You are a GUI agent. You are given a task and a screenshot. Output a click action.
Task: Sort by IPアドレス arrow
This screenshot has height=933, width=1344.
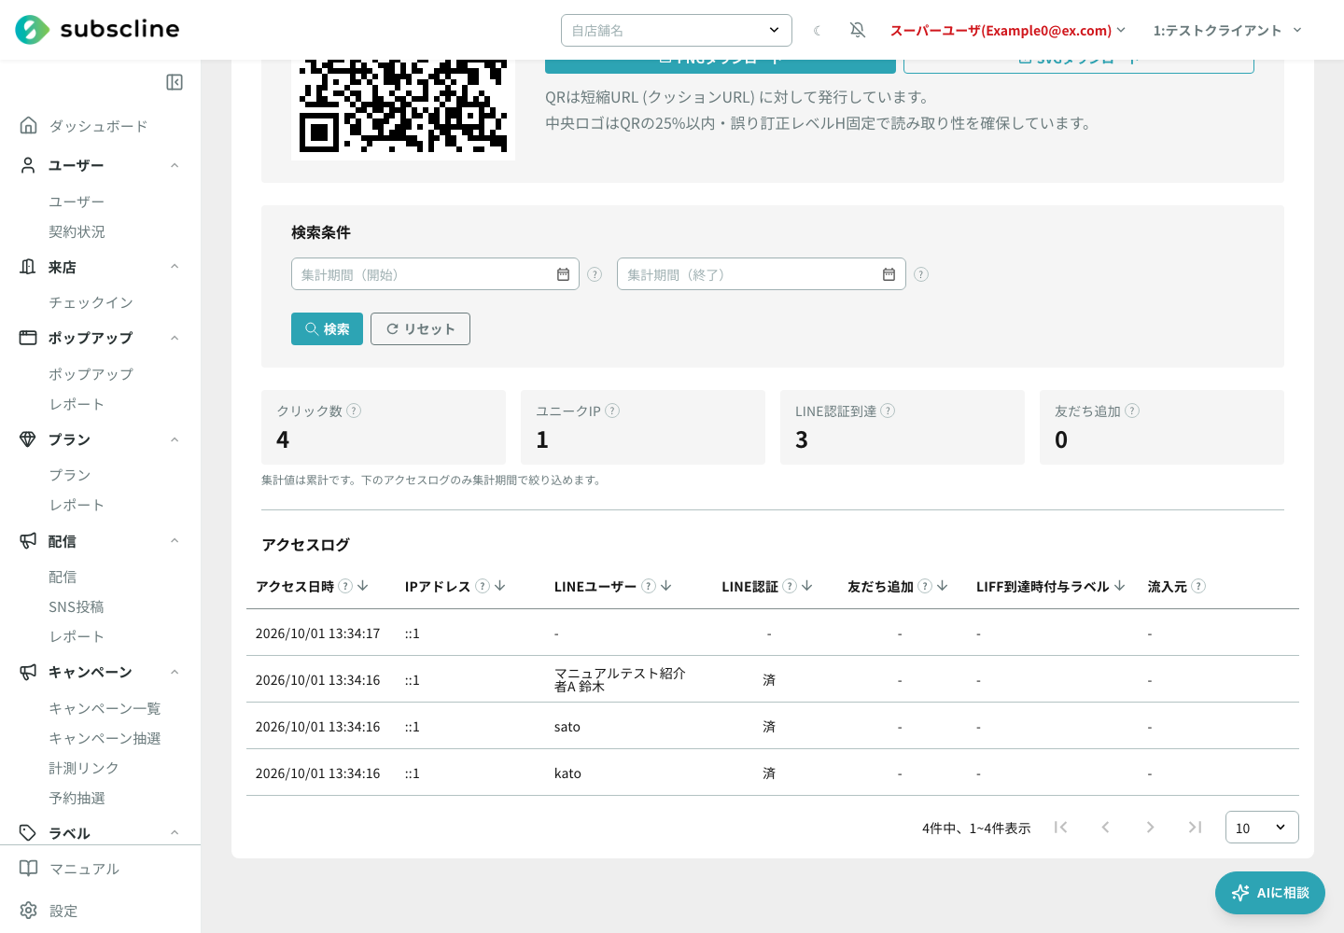pyautogui.click(x=500, y=586)
